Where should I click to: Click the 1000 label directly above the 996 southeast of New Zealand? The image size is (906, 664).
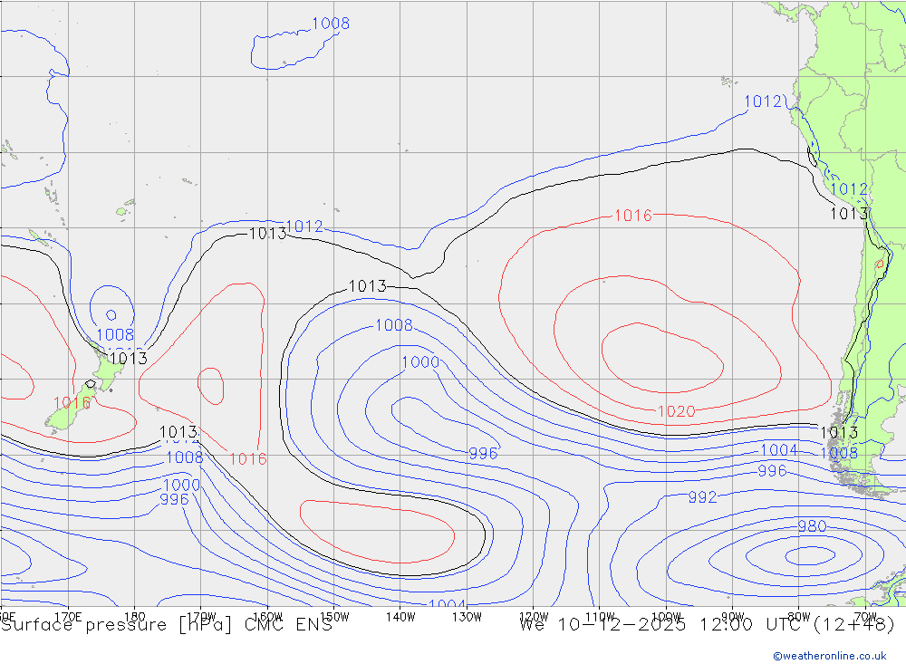coord(181,485)
